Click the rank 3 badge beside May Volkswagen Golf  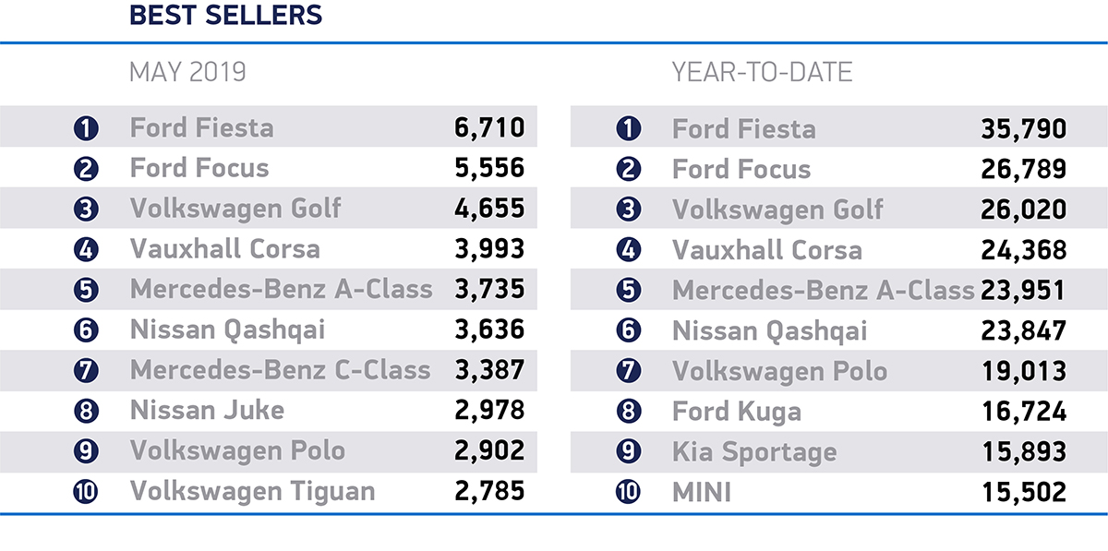[x=86, y=209]
